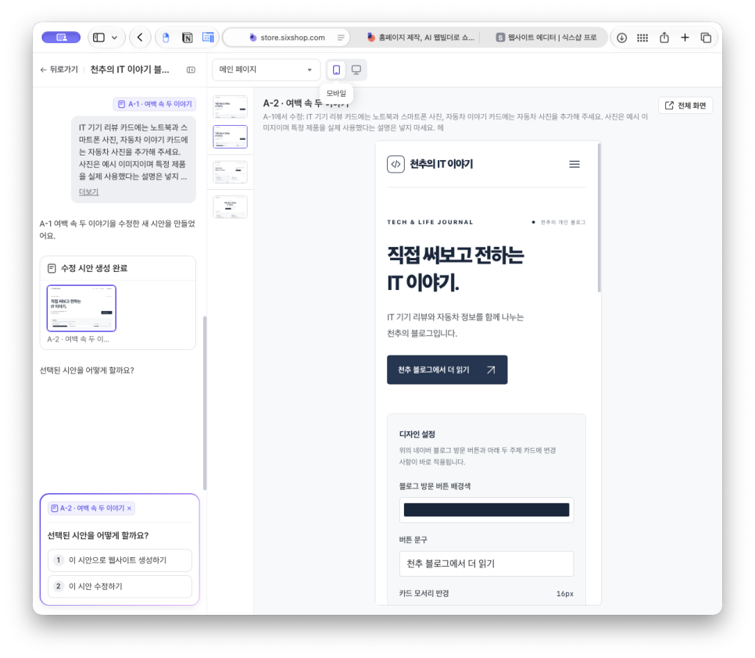Choose 이 시안 수정하기 option

click(x=120, y=586)
